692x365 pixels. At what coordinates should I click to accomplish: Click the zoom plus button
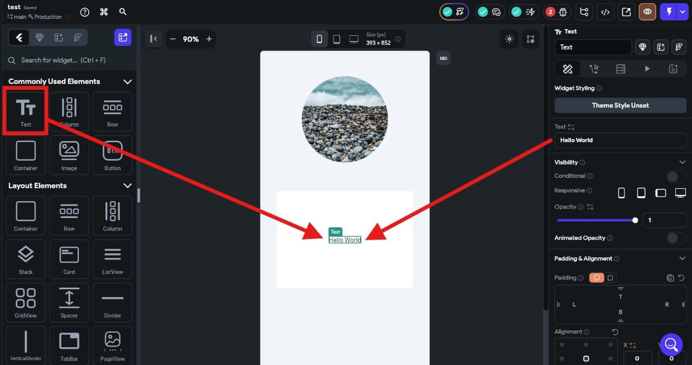209,38
